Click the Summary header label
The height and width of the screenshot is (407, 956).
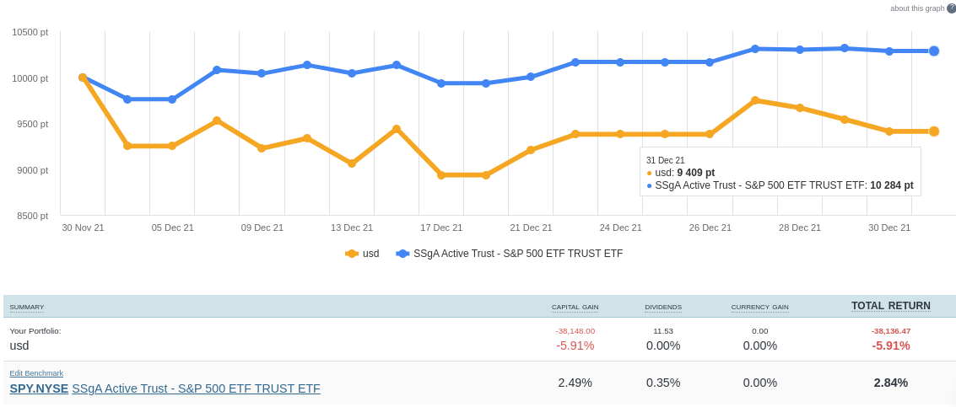(x=27, y=308)
